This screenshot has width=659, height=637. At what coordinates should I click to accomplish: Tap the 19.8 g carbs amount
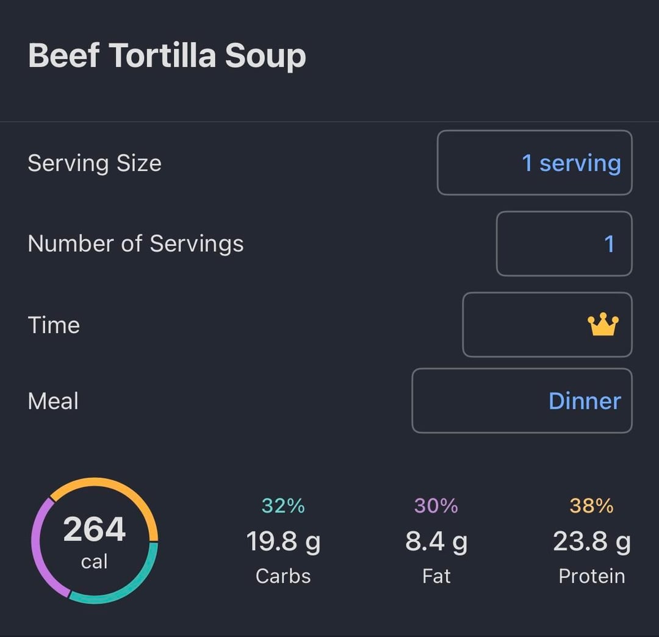(x=283, y=542)
